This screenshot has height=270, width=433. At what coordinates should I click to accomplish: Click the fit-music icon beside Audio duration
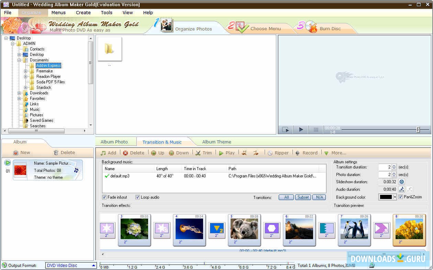click(401, 189)
